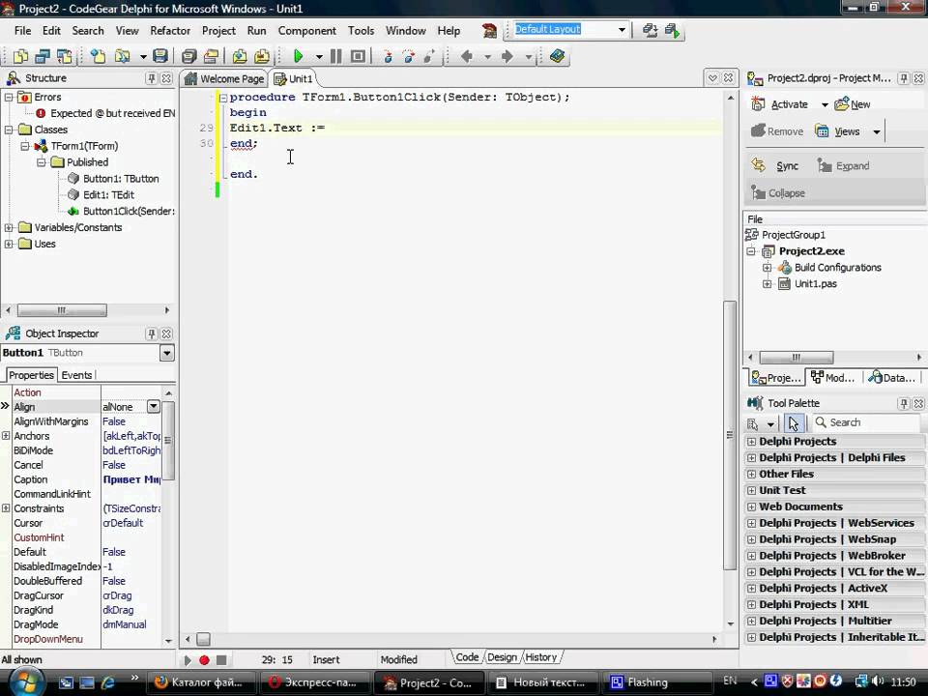Click the Open file toolbar icon
The height and width of the screenshot is (696, 928).
coord(123,56)
